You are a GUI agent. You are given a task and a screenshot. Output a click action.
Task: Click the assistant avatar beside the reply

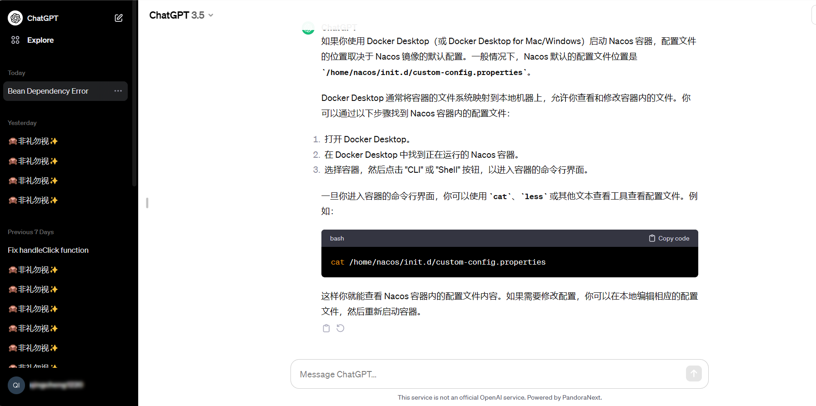click(308, 29)
